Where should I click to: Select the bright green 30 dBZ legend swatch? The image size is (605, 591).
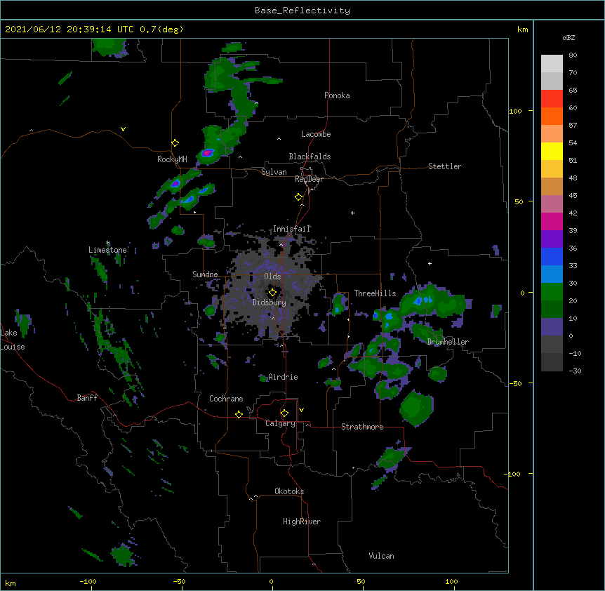552,292
